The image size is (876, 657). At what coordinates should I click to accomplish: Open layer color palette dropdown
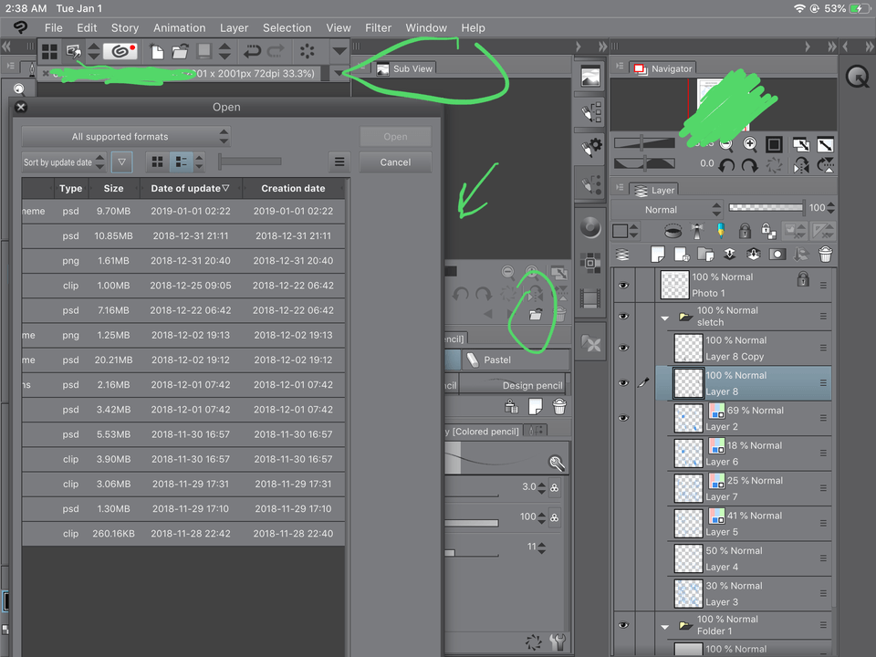click(x=626, y=231)
